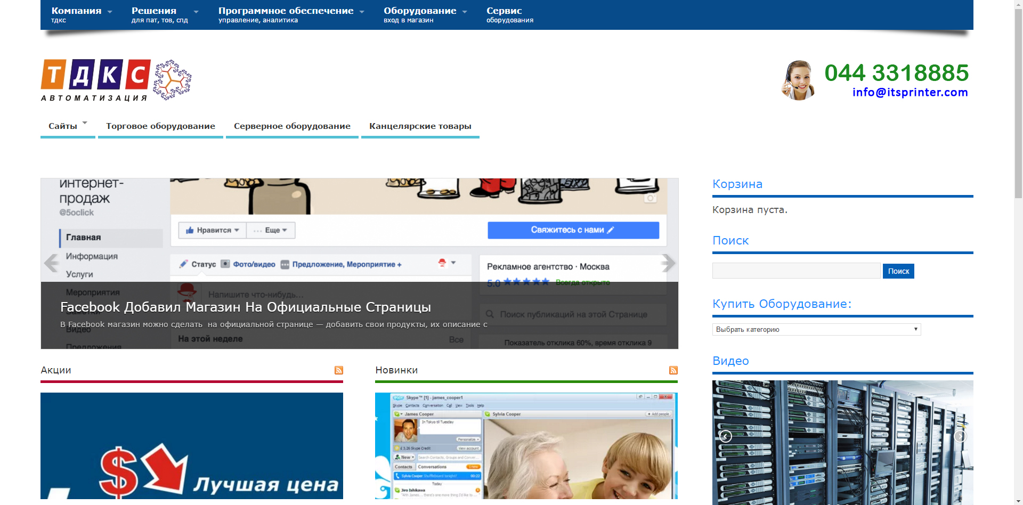Expand the Сайты submenu
The image size is (1023, 505).
coord(68,126)
